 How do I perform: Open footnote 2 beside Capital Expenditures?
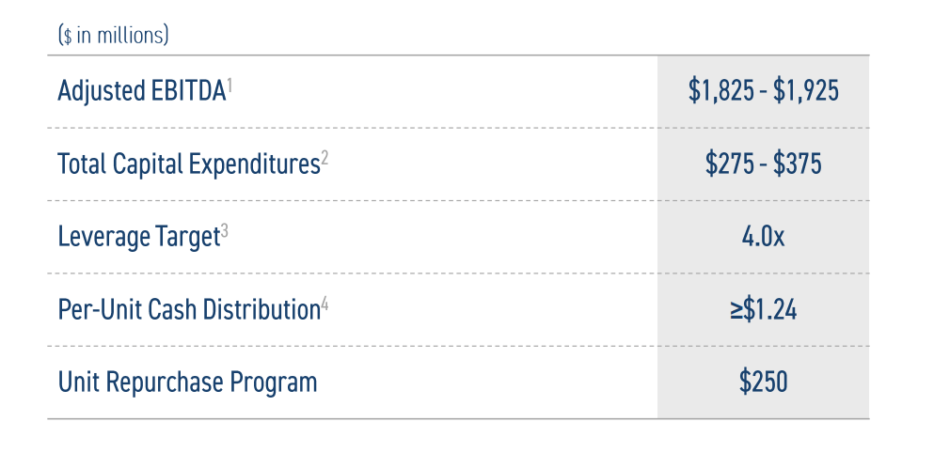pyautogui.click(x=325, y=158)
